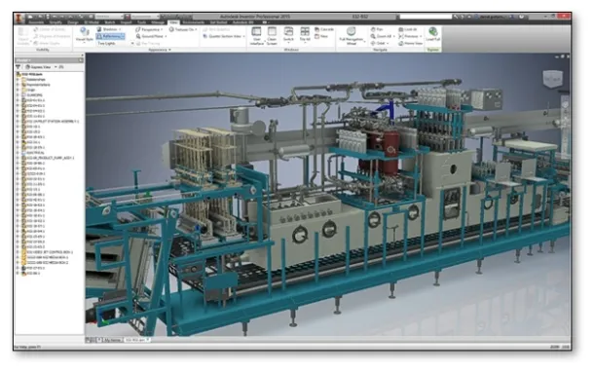Image resolution: width=594 pixels, height=372 pixels.
Task: Switch to the Manage ribbon tab
Action: click(158, 22)
